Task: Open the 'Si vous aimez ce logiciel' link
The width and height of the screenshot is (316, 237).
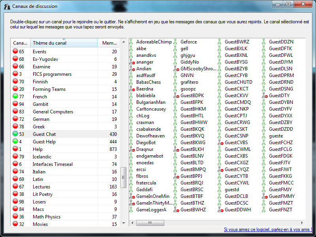Action: (268, 229)
